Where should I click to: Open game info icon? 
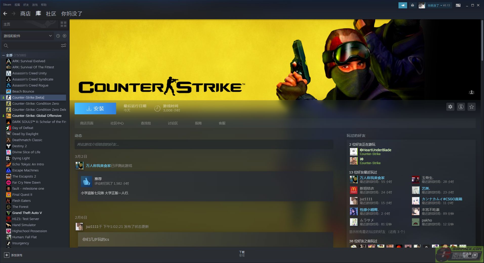(x=461, y=107)
